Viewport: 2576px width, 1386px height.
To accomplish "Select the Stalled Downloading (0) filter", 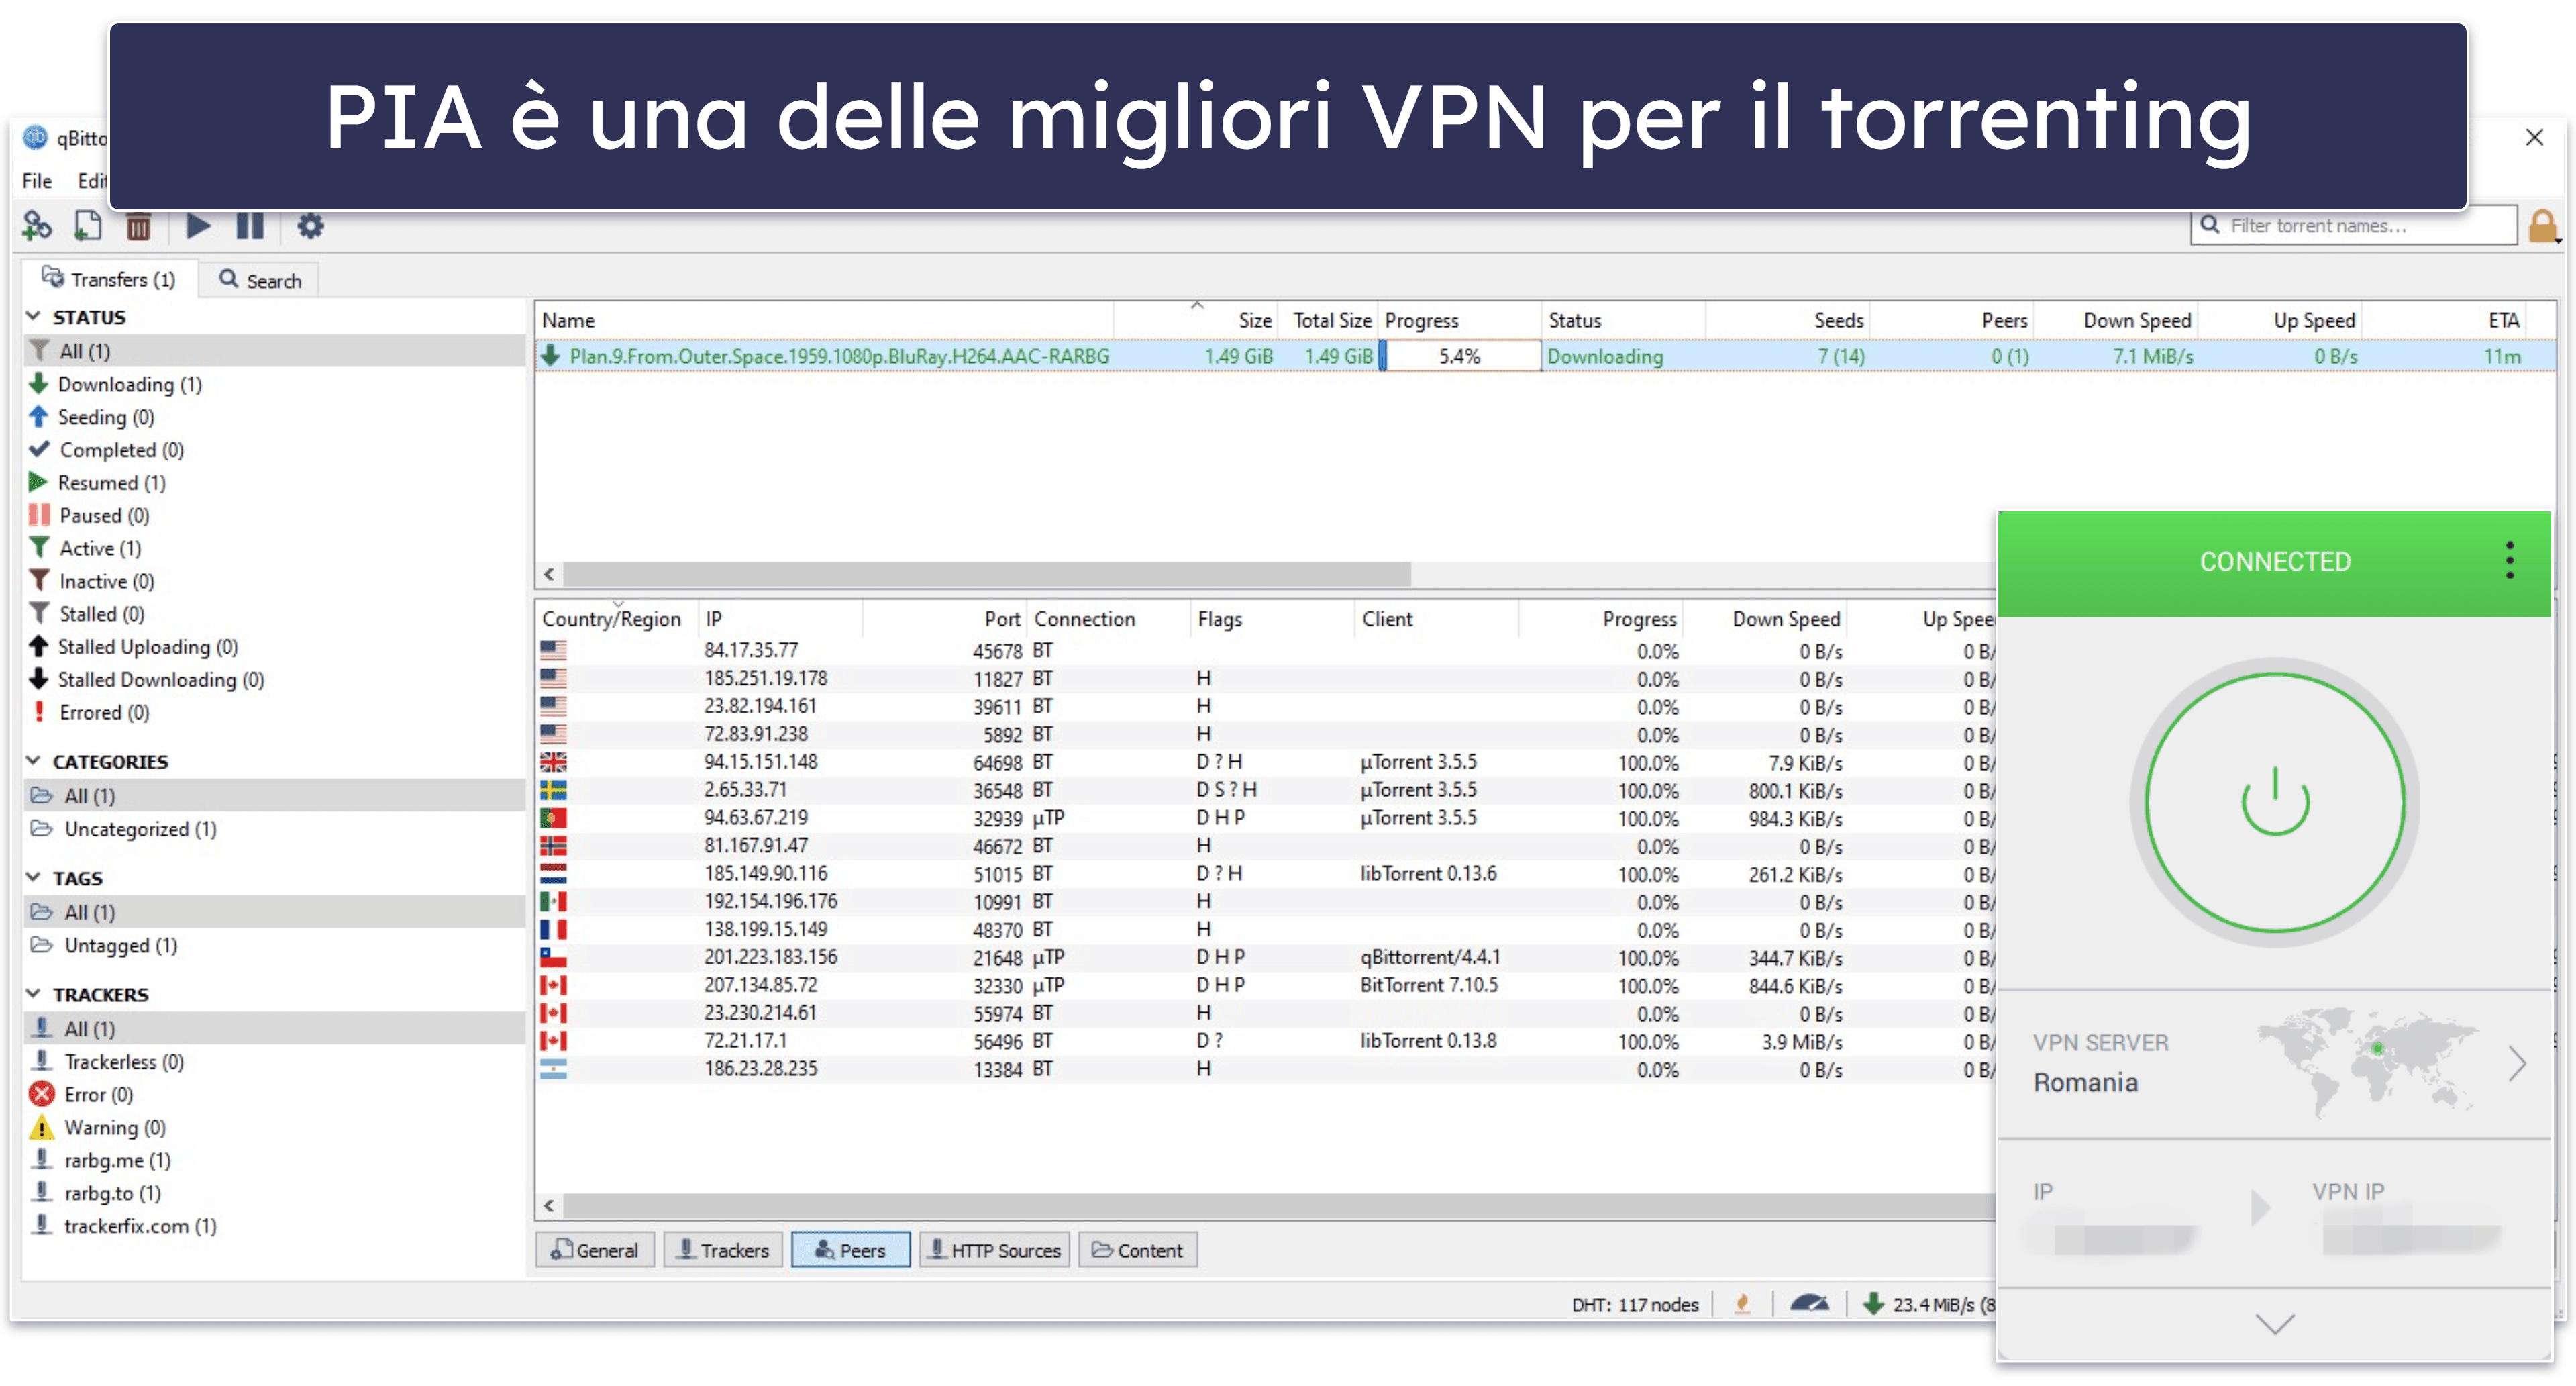I will coord(147,680).
